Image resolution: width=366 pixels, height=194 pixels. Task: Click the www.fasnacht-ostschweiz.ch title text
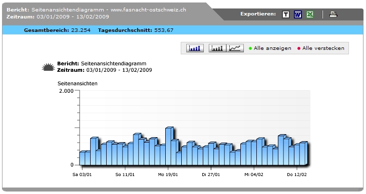pos(148,10)
